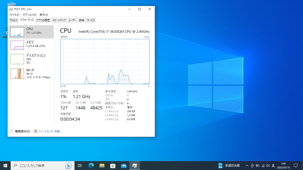Screen dimensions: 303x170
Task: Switch to the サービス tab
Action: (91, 20)
